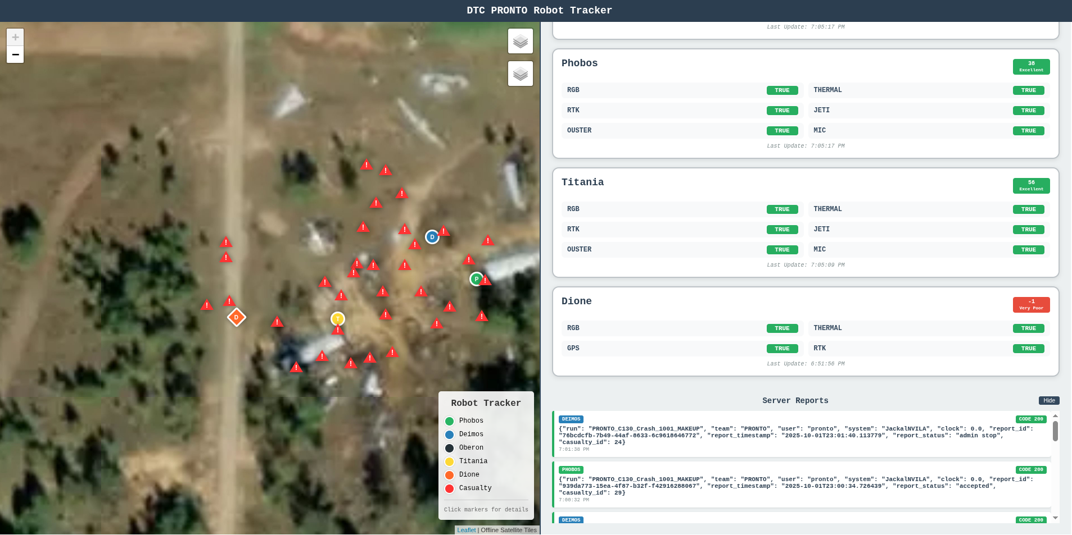The image size is (1072, 535).
Task: Click Phobos RGB TRUE status badge
Action: pos(782,90)
